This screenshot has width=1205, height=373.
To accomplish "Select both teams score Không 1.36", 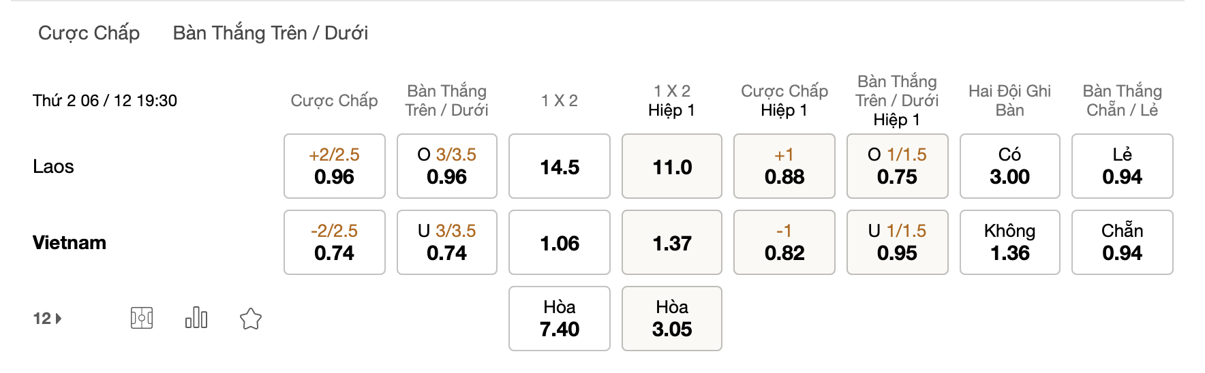I will click(1010, 242).
